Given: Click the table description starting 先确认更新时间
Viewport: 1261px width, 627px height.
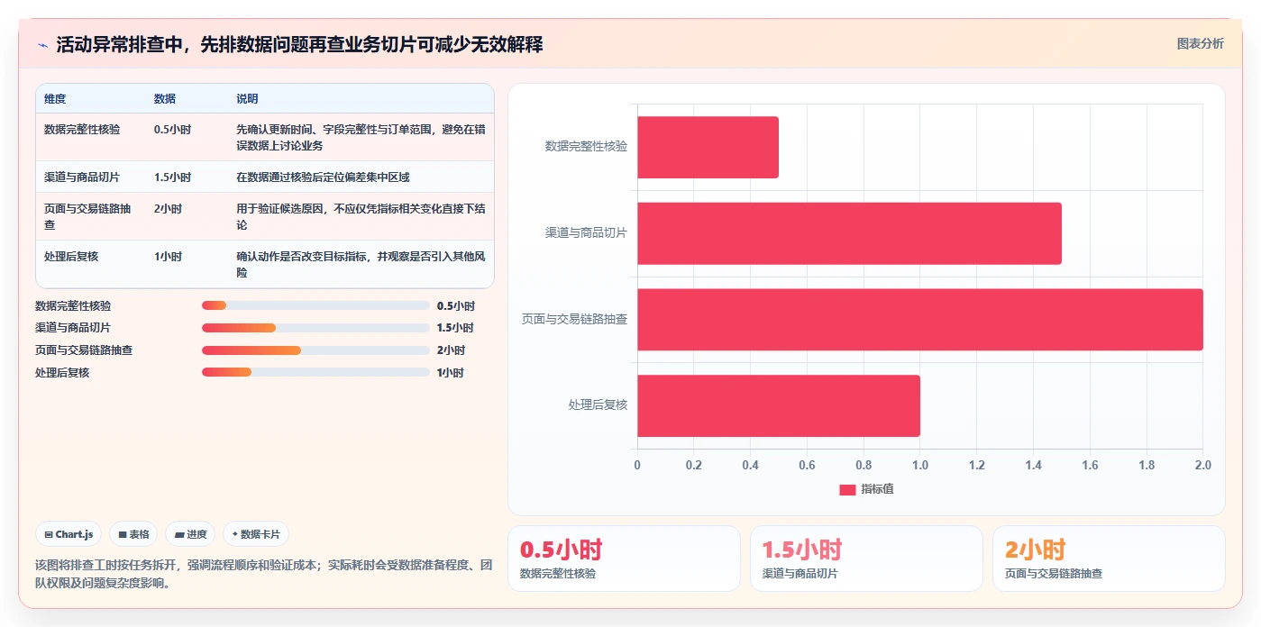Looking at the screenshot, I should (x=361, y=138).
